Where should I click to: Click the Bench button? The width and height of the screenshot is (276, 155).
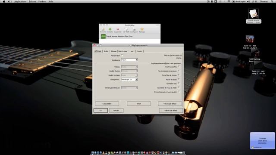pos(139,104)
